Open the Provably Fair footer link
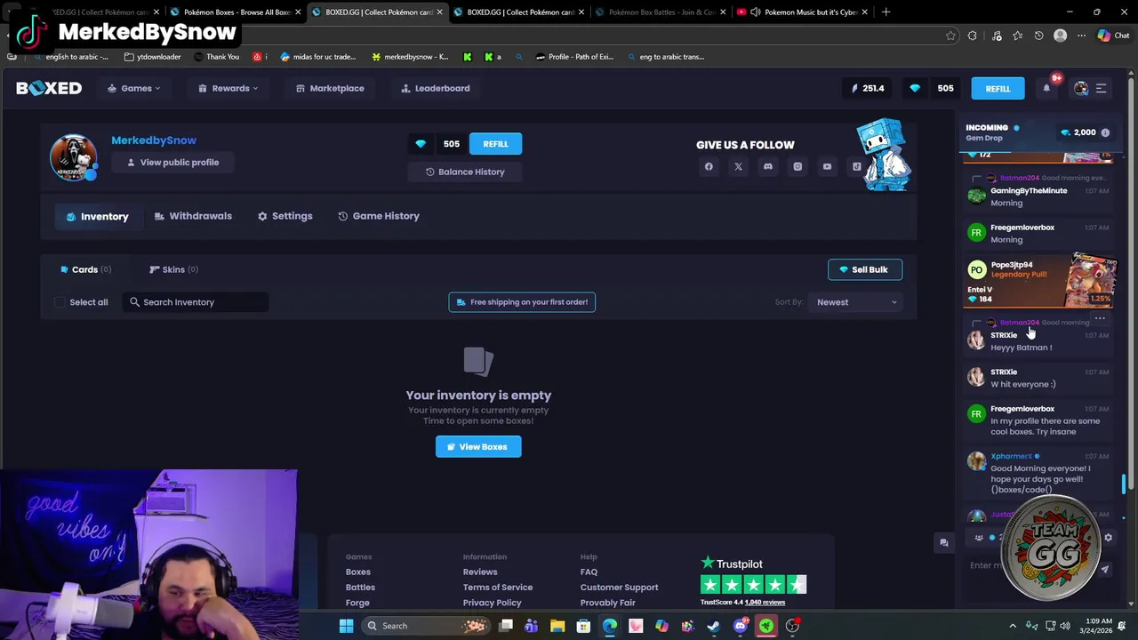 click(x=607, y=603)
